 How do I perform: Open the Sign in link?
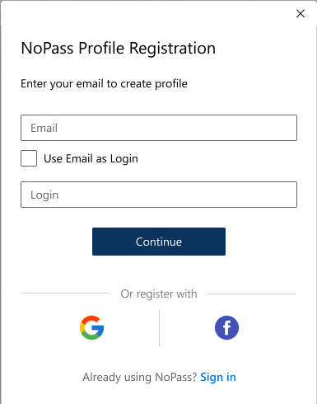[218, 377]
